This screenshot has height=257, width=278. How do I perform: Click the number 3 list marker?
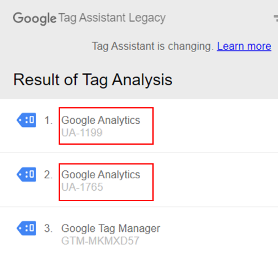[x=48, y=228]
